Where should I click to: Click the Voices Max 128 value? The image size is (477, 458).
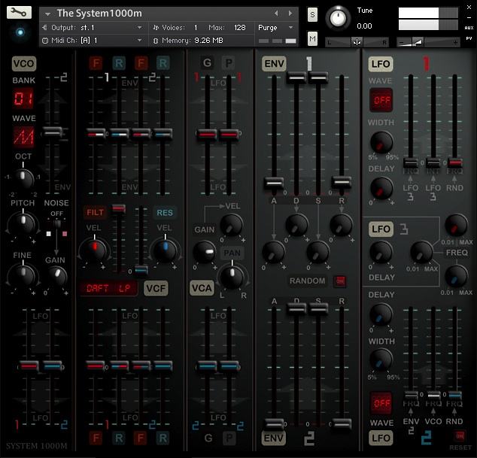pyautogui.click(x=240, y=28)
